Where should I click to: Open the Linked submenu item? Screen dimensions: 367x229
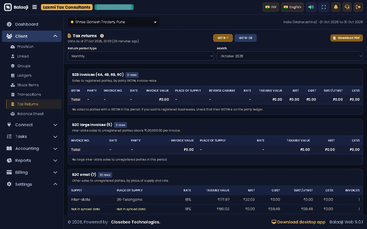[x=34, y=56]
